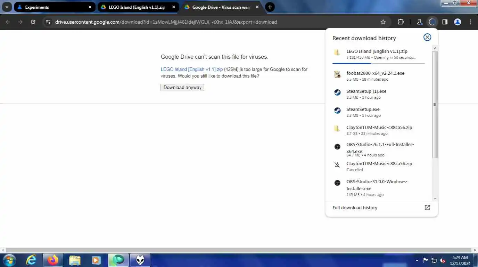Go forward to next page

(20, 22)
